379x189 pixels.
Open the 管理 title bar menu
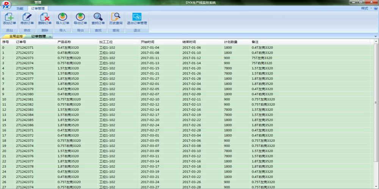click(38, 2)
